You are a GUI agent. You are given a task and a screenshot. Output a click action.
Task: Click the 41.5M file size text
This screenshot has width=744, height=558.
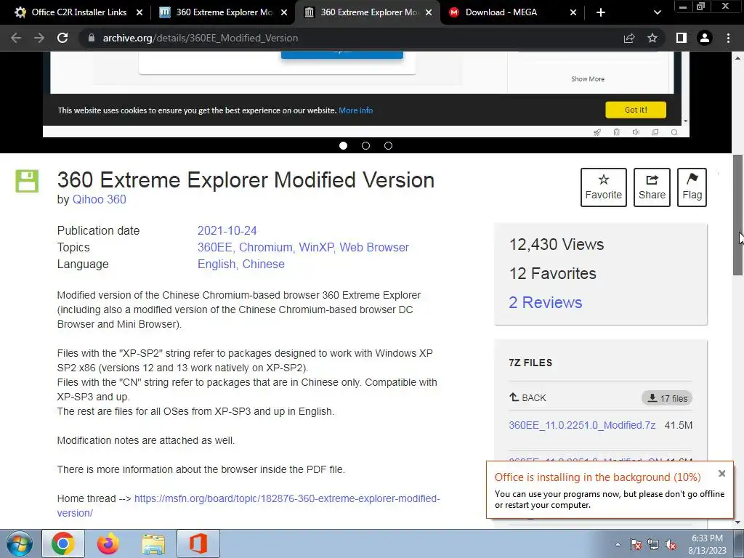678,425
